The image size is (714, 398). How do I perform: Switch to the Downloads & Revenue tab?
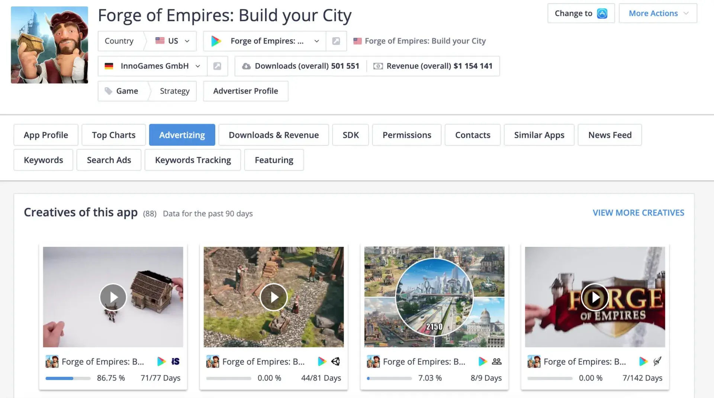pos(273,135)
